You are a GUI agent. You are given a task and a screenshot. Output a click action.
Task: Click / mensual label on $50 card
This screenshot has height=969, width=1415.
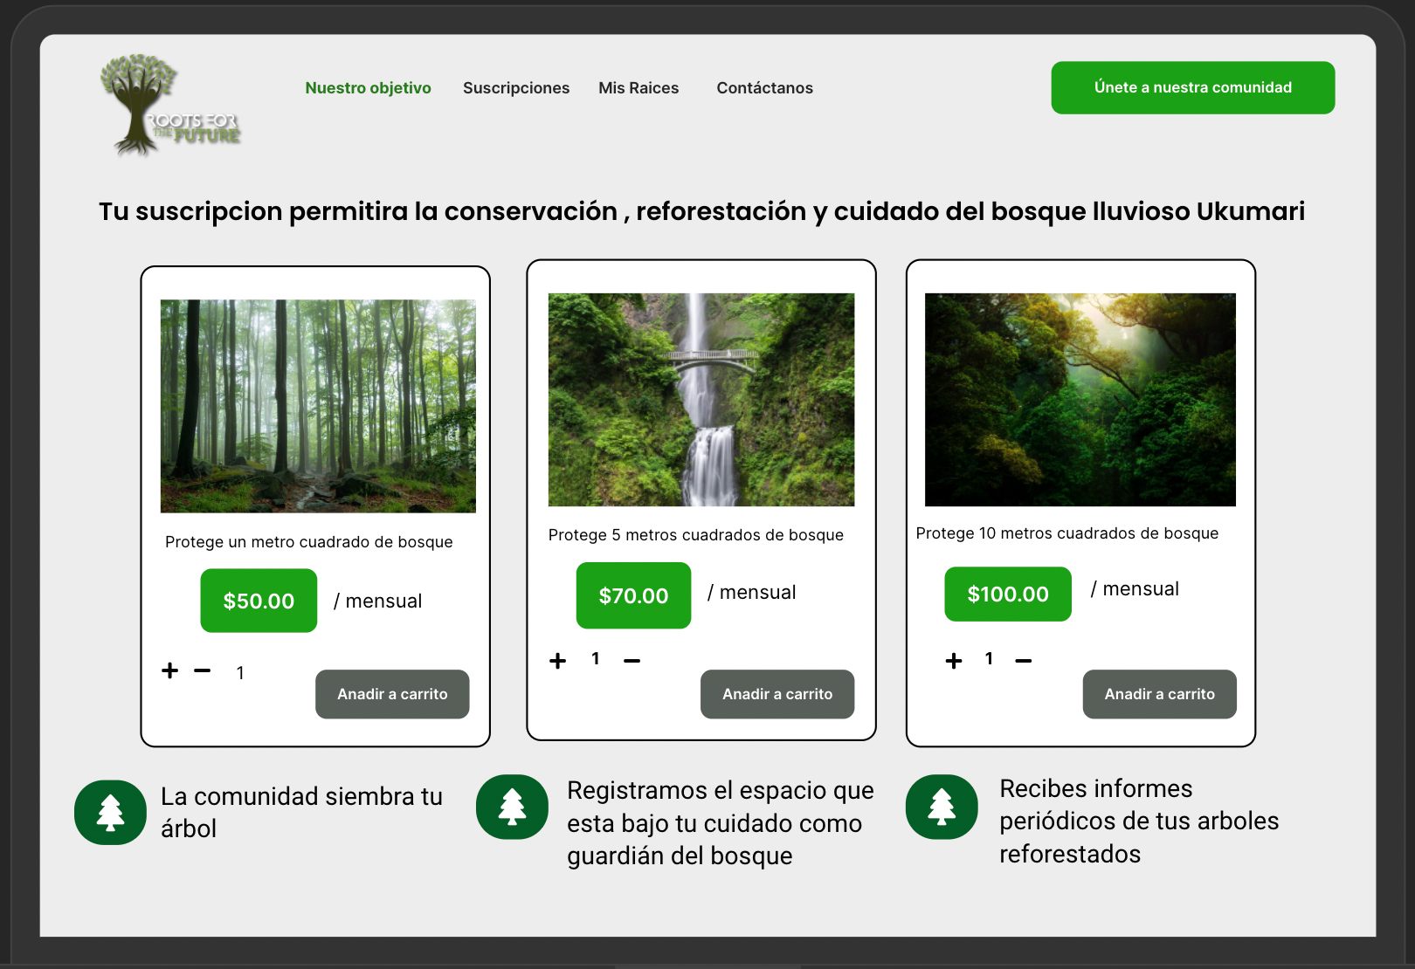pyautogui.click(x=378, y=601)
